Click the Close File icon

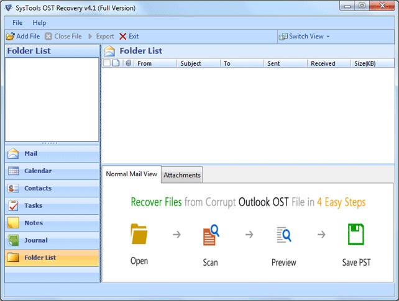(48, 37)
